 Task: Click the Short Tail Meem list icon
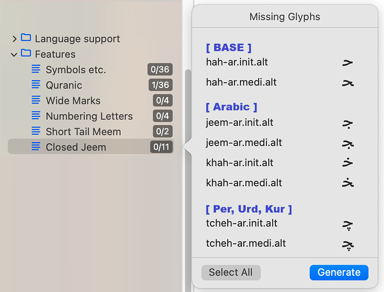[x=36, y=132]
